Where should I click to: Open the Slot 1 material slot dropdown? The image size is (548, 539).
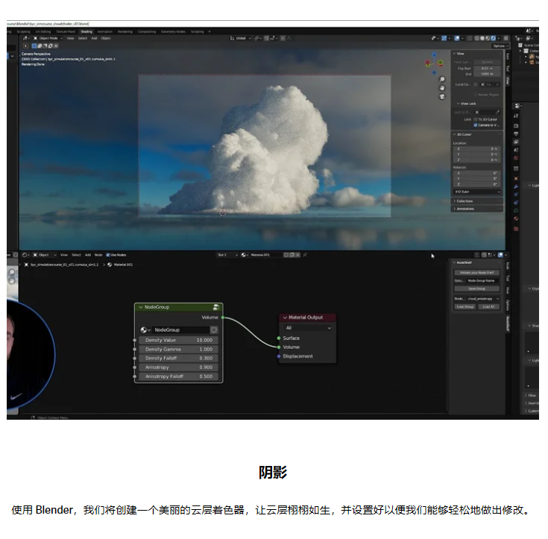point(227,255)
